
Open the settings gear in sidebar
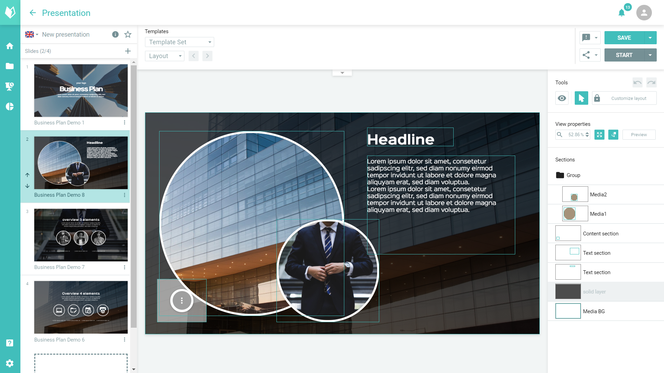pyautogui.click(x=10, y=363)
